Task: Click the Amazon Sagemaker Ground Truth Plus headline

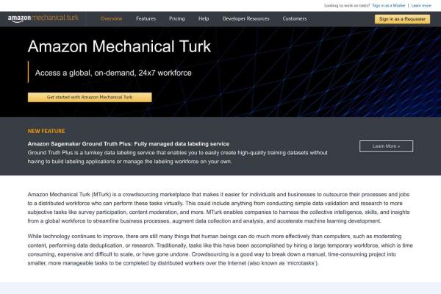Action: point(128,144)
